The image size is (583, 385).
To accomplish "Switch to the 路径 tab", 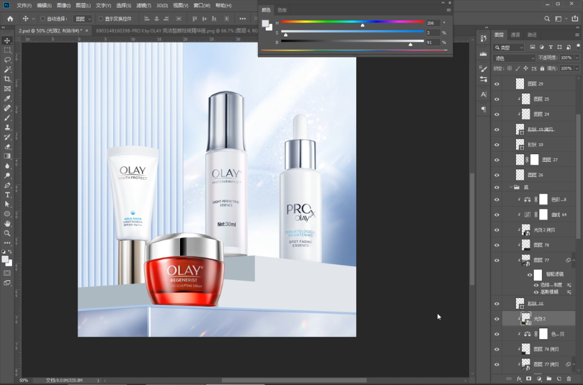I will coord(532,35).
